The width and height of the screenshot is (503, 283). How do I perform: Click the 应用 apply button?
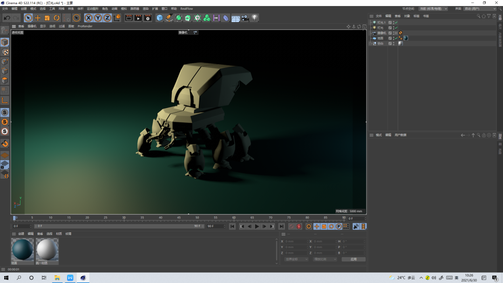click(x=353, y=259)
